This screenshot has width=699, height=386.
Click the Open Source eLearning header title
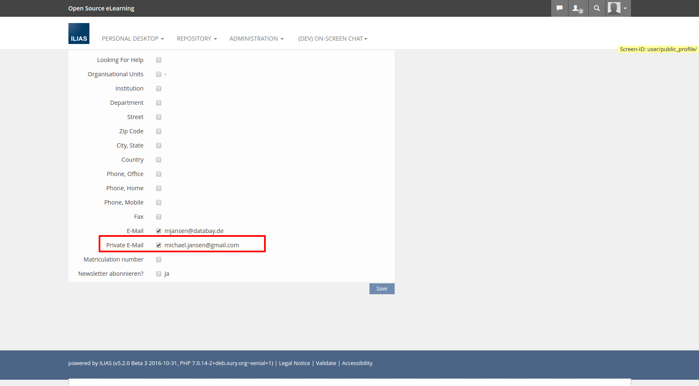pos(101,8)
